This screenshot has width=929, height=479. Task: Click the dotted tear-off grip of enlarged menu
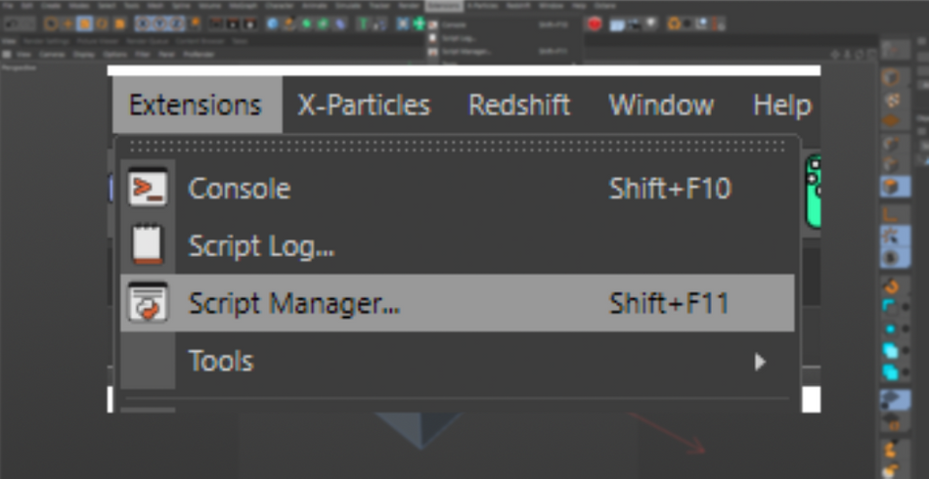click(457, 146)
